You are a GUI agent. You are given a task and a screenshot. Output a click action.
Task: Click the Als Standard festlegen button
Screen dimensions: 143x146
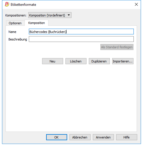click(117, 47)
